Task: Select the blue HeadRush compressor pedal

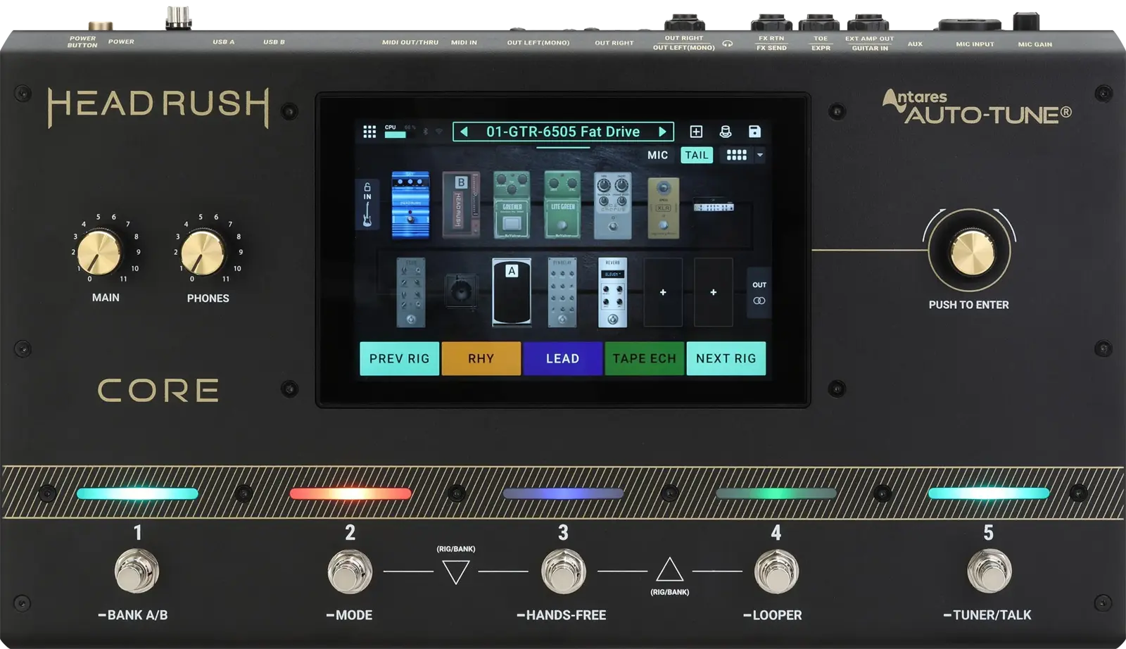Action: pos(410,205)
